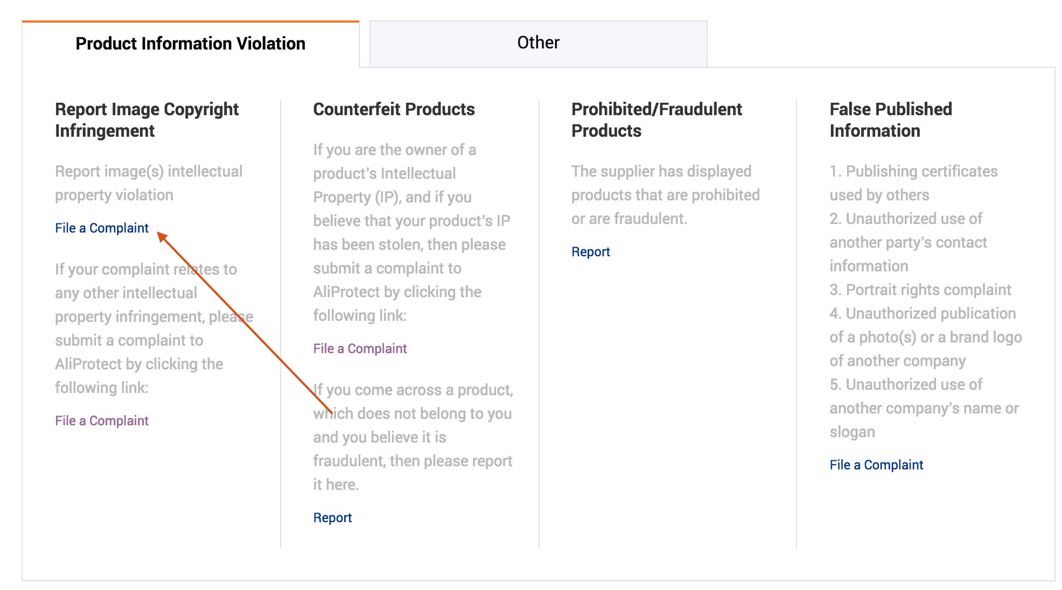
Task: Click File a Complaint in Counterfeit Products column
Action: 360,349
